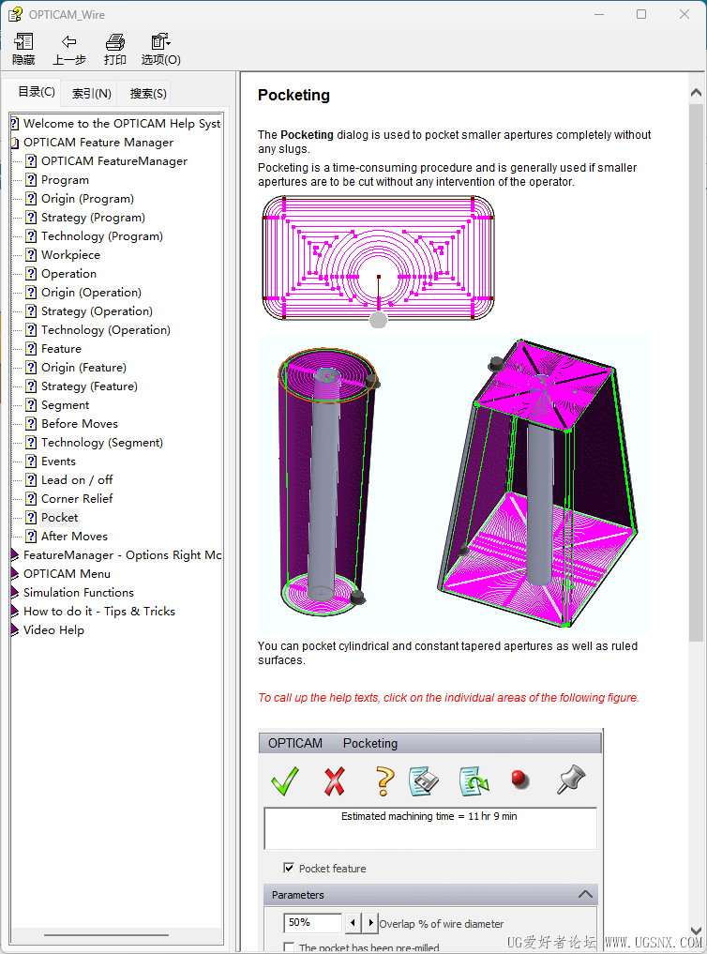
Task: Select the highlighted Pocket topic
Action: [60, 518]
